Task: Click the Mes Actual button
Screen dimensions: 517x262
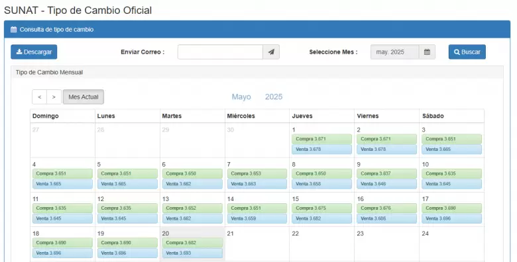Action: 84,97
